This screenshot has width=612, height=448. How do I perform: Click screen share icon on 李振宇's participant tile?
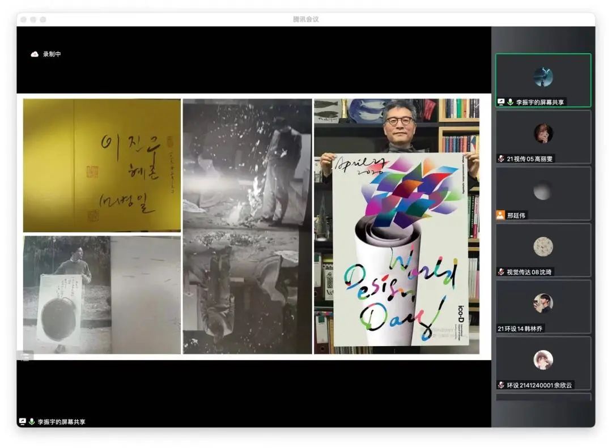501,102
